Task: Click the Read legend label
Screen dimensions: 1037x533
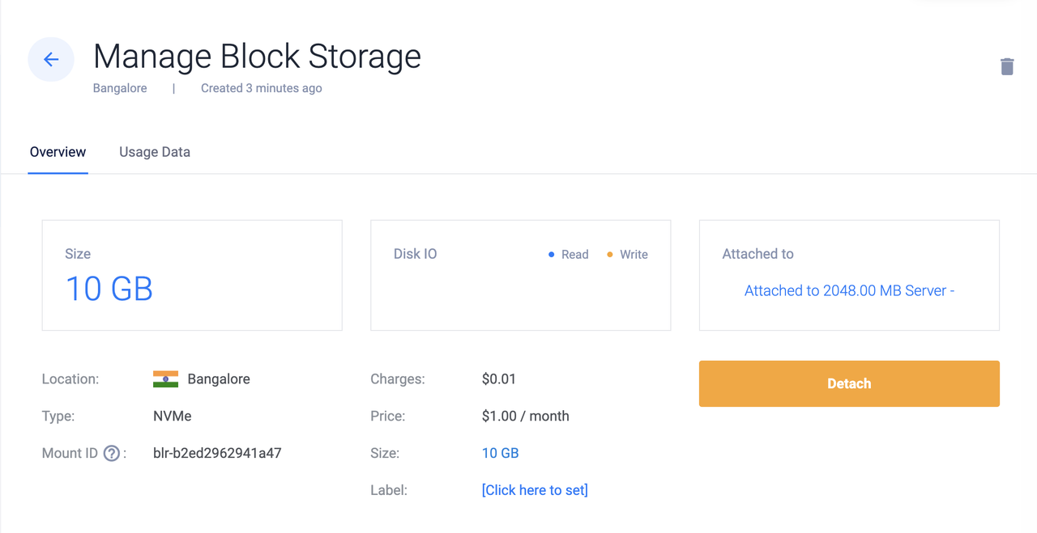Action: pos(574,255)
